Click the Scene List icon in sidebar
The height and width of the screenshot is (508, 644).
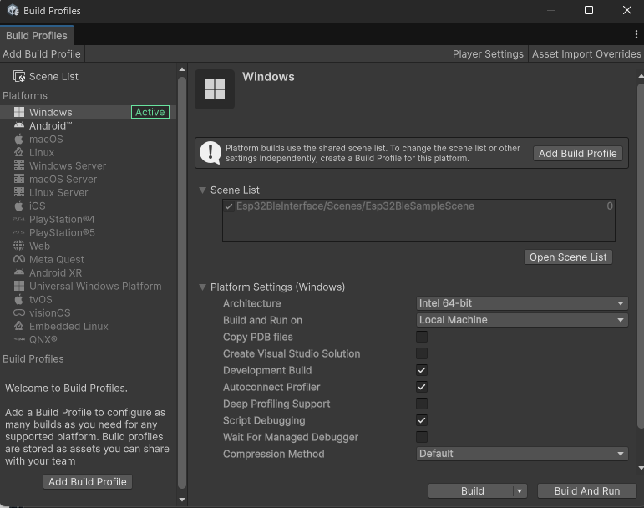click(x=19, y=76)
